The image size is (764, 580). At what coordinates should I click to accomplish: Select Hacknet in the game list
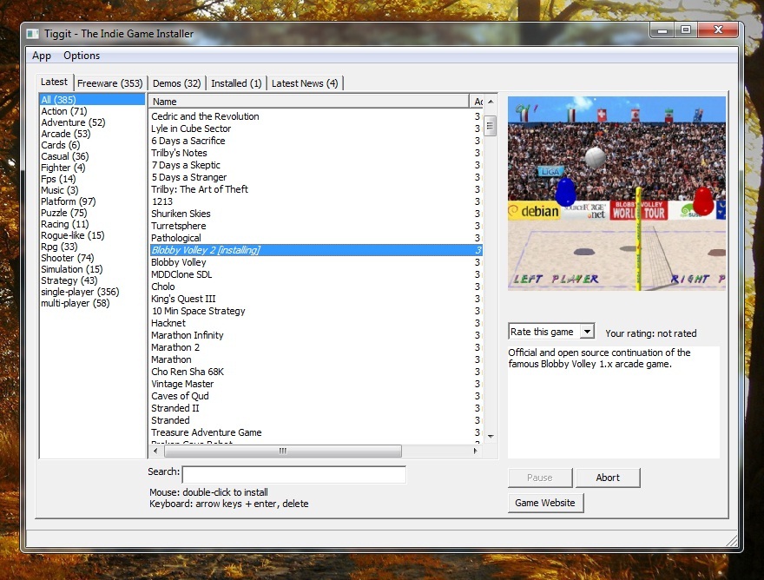(316, 323)
